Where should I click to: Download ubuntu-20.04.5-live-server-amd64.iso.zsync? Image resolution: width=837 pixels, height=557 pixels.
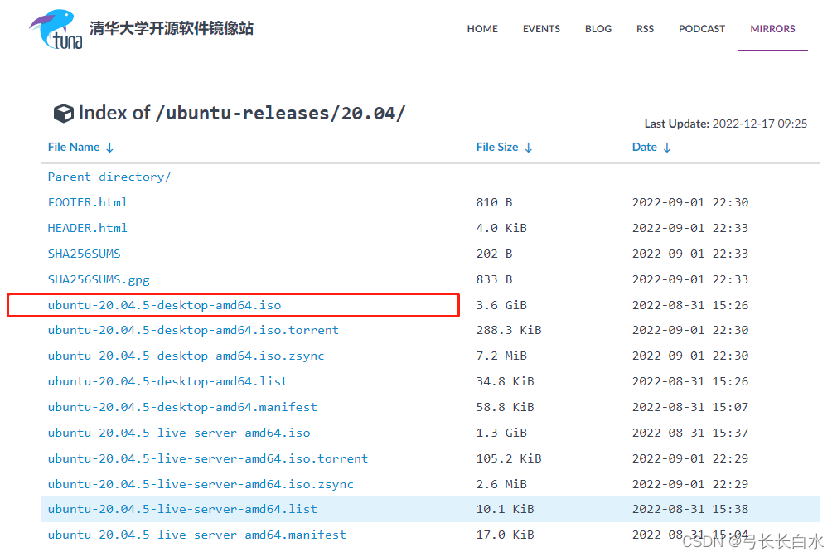[201, 484]
